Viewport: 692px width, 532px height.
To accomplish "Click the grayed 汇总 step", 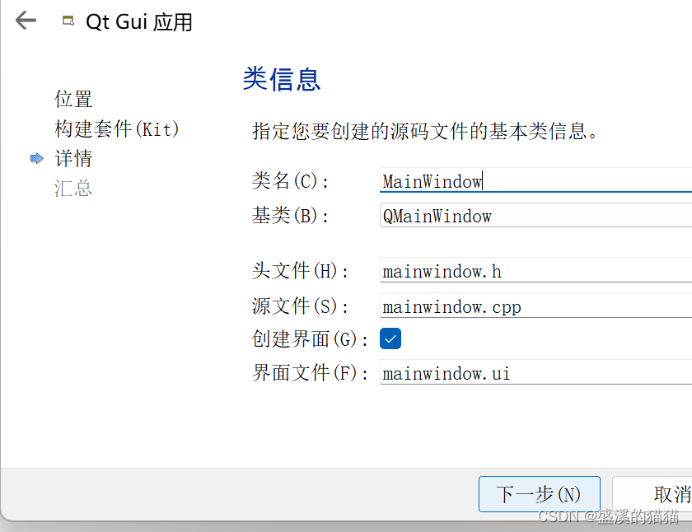I will (72, 187).
